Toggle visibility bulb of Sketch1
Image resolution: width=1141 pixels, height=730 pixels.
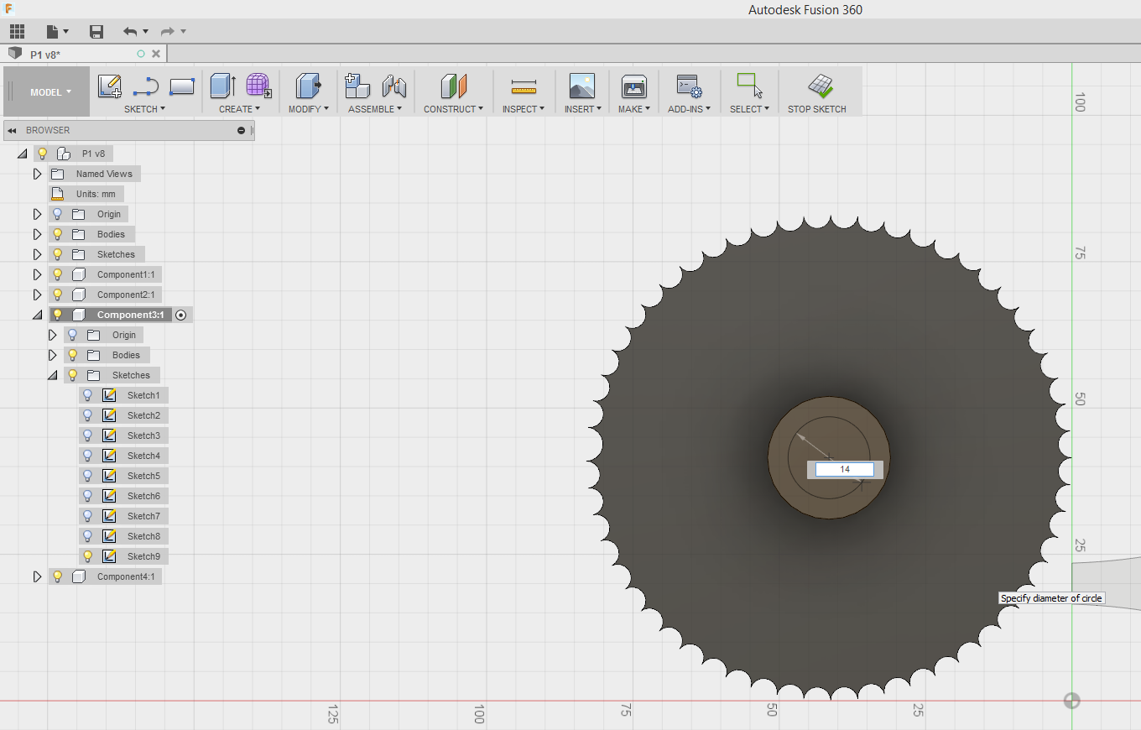coord(88,395)
